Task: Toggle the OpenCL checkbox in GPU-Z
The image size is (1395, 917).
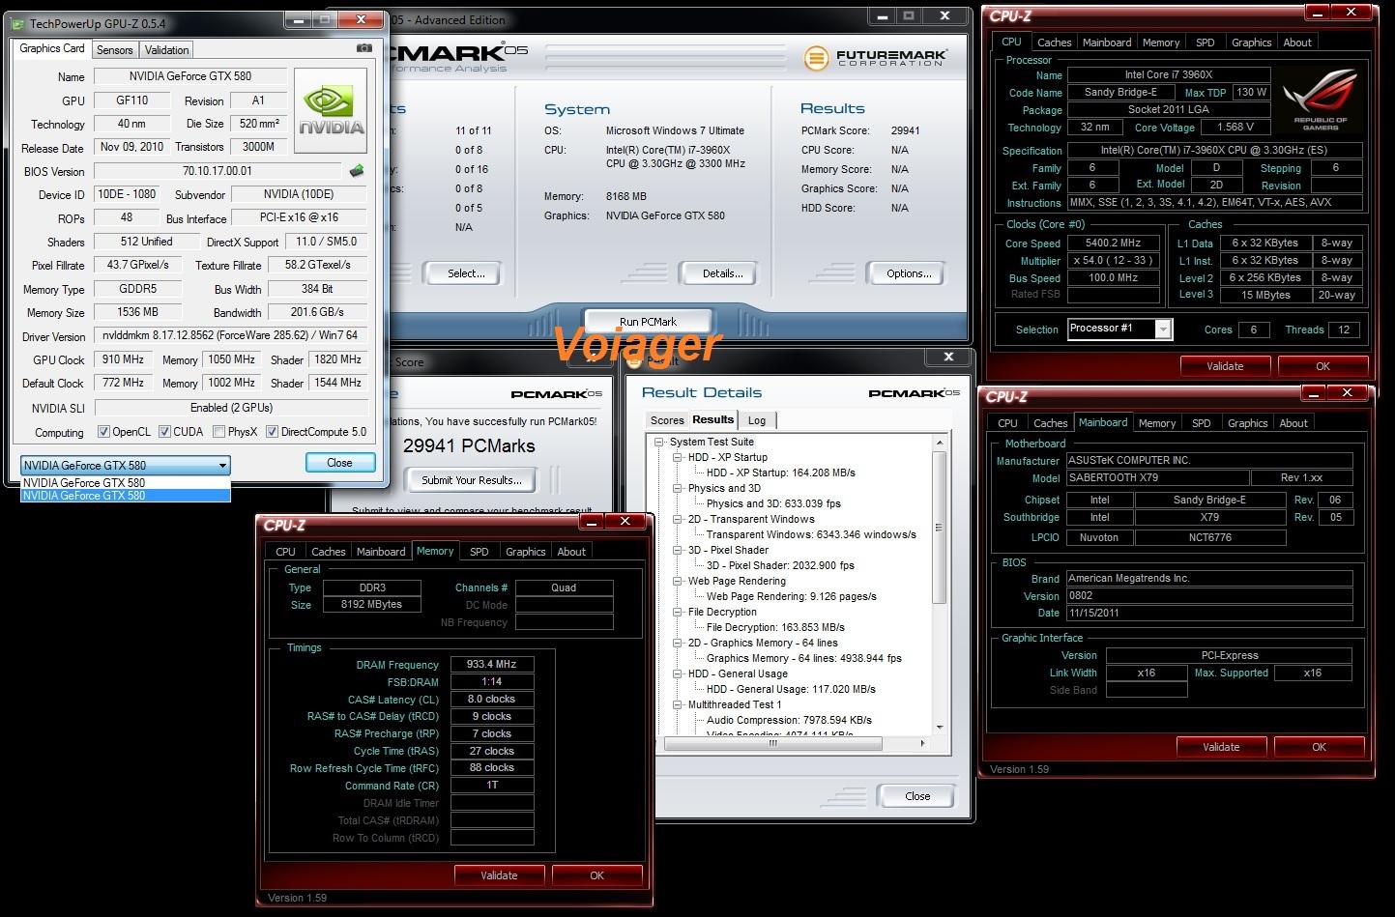Action: [x=103, y=432]
